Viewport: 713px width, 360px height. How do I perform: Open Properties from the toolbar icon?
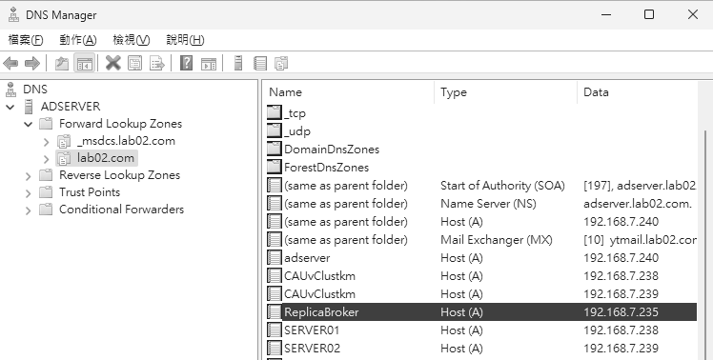tap(135, 63)
